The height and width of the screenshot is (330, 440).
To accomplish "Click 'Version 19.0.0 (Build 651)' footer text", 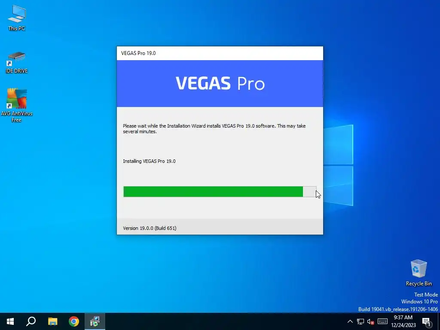I will pyautogui.click(x=150, y=228).
